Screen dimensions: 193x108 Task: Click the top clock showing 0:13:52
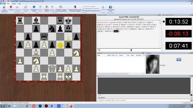tap(179, 22)
